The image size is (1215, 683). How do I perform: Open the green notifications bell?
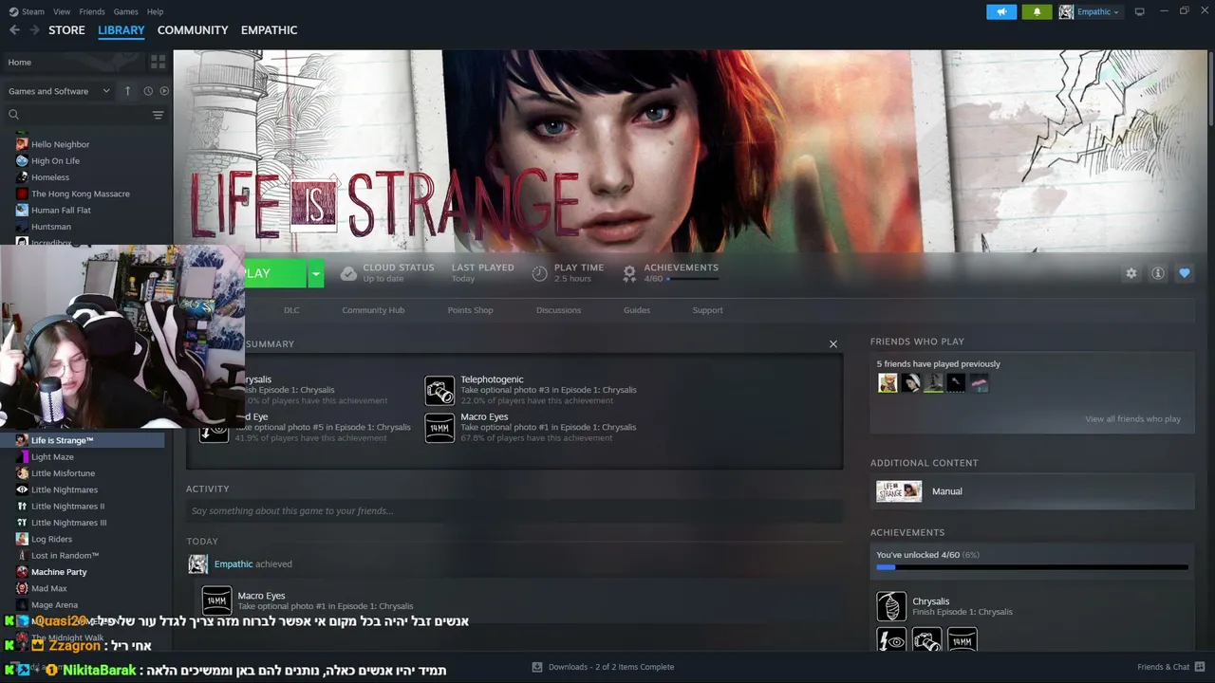tap(1037, 11)
